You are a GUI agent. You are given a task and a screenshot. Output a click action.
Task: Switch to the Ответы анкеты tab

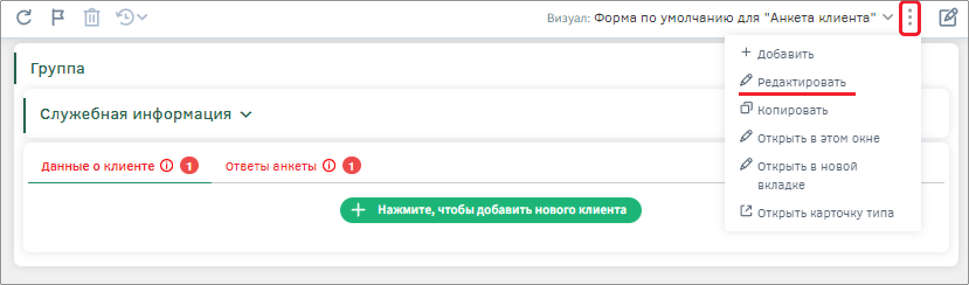click(271, 166)
